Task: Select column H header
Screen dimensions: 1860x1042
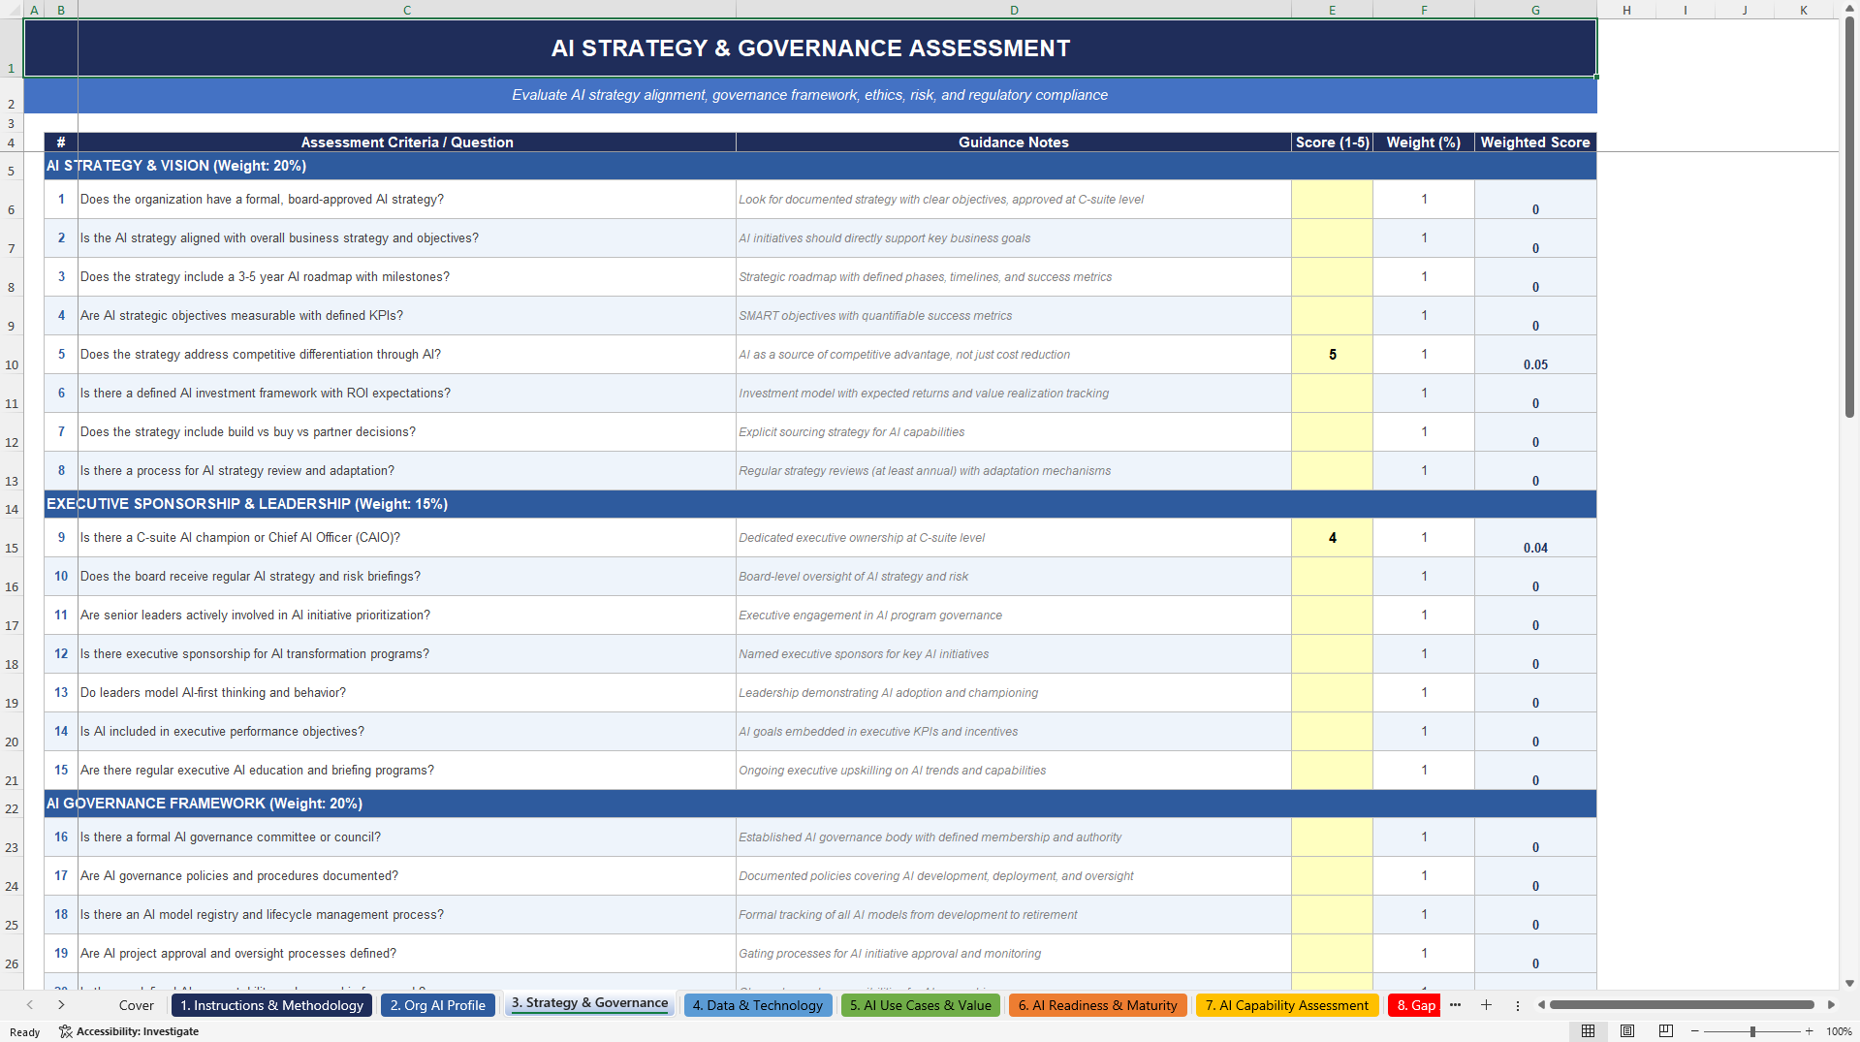Action: click(x=1626, y=10)
